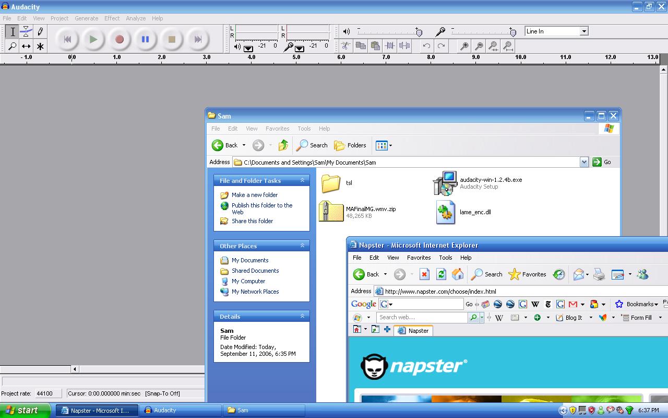
Task: Select the Zoom tool in Audacity
Action: click(13, 46)
